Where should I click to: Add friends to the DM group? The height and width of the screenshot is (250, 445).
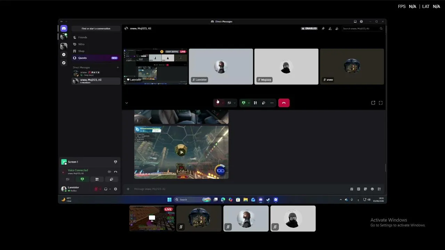tap(330, 28)
